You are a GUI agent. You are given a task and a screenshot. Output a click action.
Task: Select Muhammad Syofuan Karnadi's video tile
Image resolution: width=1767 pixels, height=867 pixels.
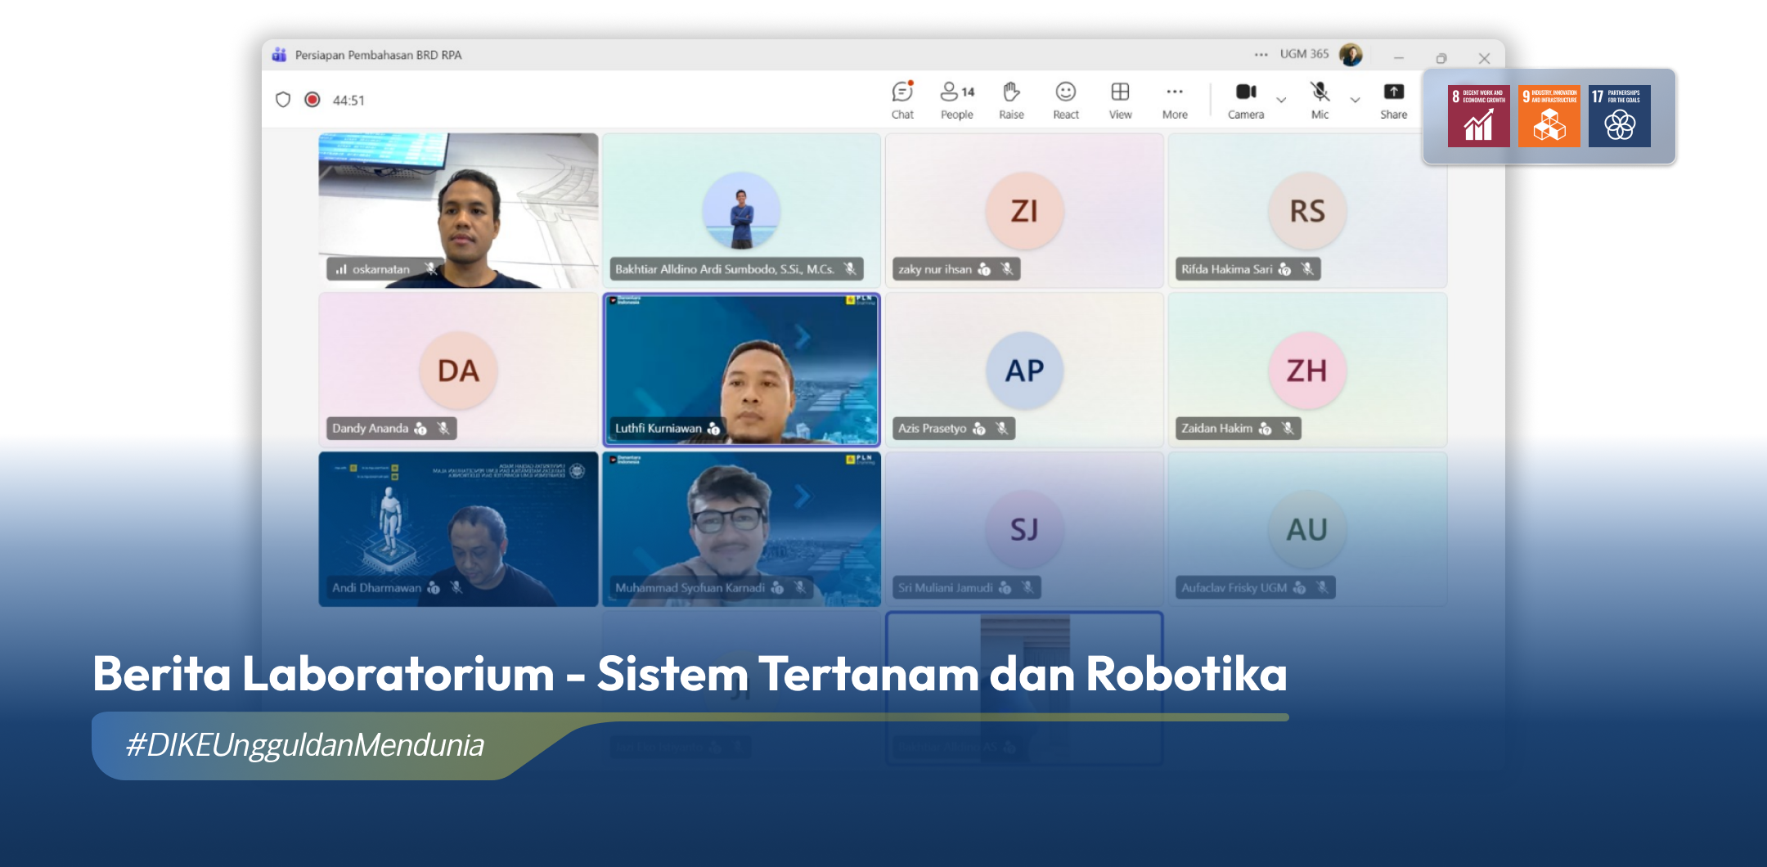(741, 529)
